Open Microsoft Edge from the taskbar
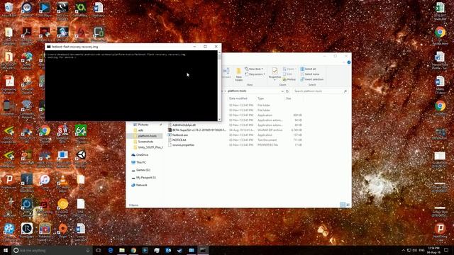Screen dimensions: 454x255 (x=111, y=250)
